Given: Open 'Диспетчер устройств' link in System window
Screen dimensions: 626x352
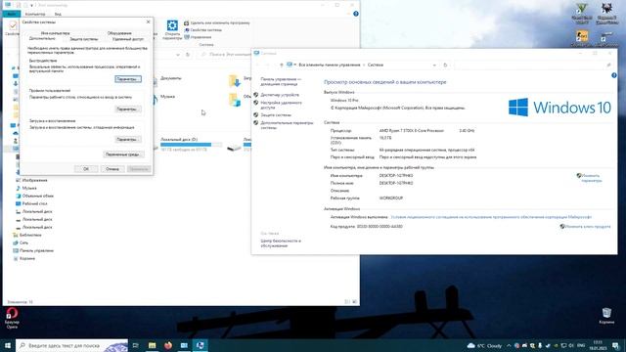Looking at the screenshot, I should pos(280,95).
